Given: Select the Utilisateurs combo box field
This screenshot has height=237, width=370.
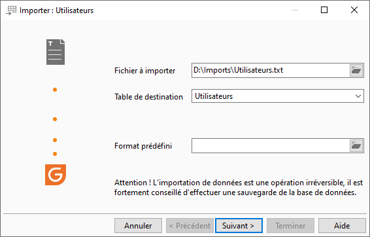Looking at the screenshot, I should (x=277, y=96).
